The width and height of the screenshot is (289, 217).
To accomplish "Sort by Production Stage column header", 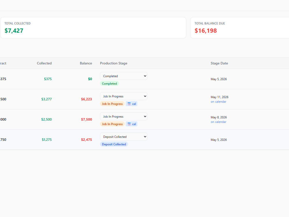I will [x=114, y=63].
